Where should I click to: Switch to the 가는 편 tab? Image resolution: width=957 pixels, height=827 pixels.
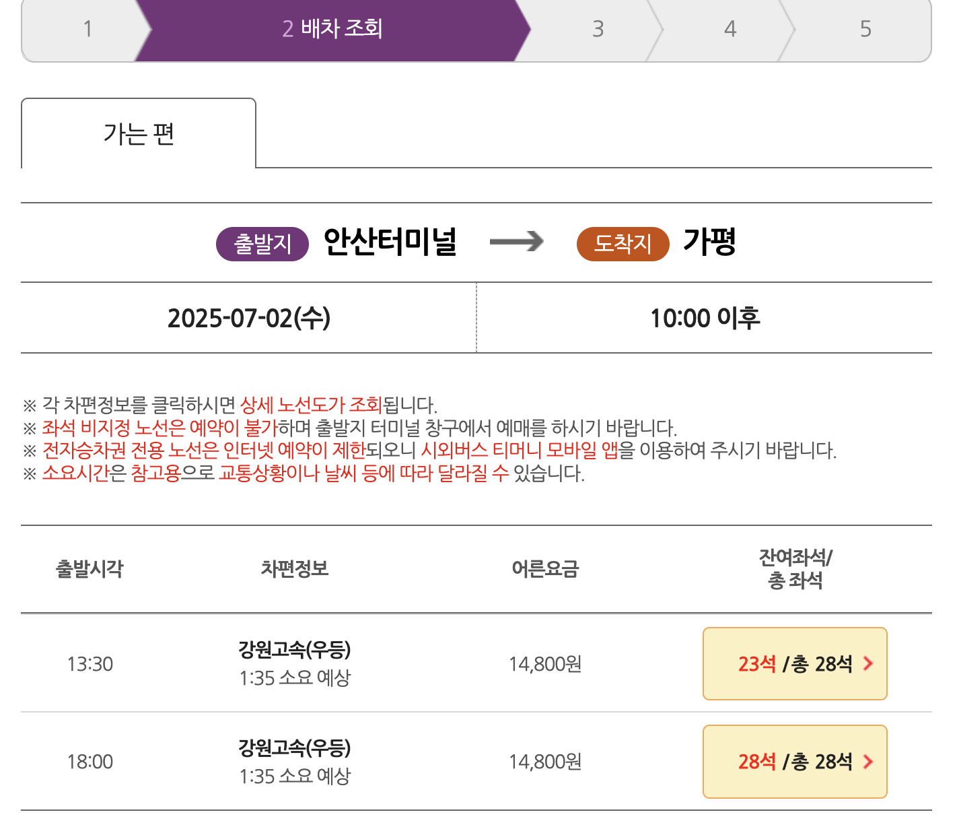click(x=139, y=133)
